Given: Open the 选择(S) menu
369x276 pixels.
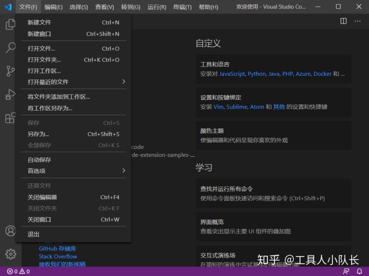Looking at the screenshot, I should pyautogui.click(x=78, y=7).
